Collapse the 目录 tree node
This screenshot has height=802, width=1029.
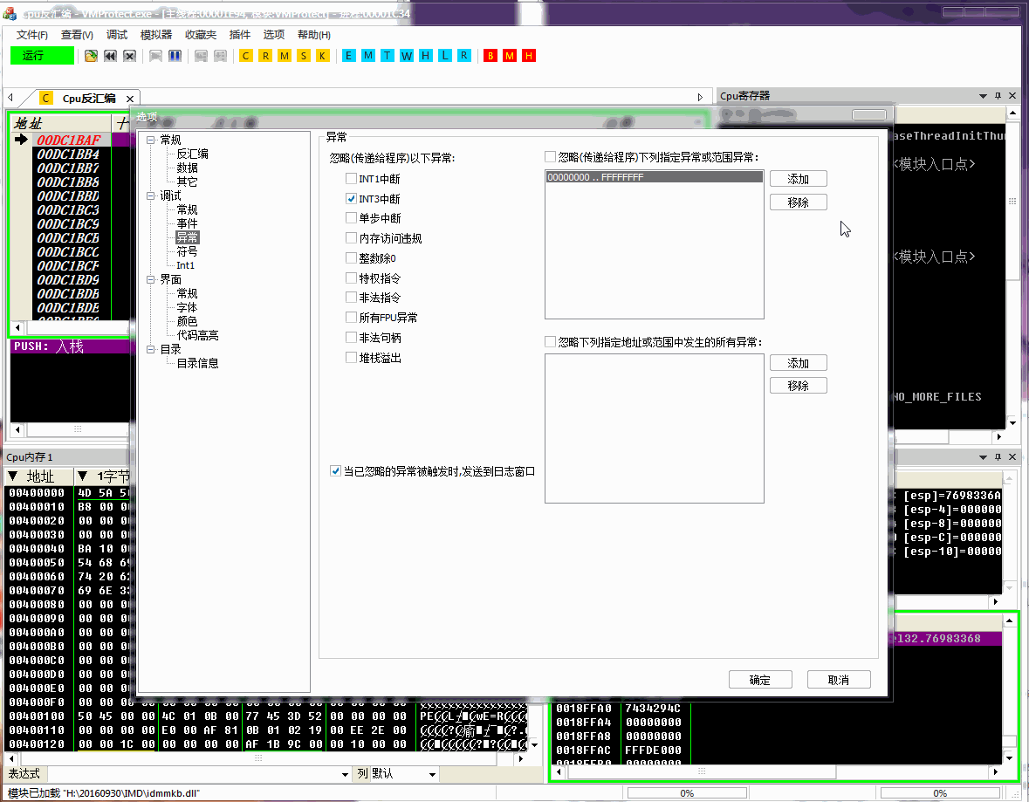[151, 349]
